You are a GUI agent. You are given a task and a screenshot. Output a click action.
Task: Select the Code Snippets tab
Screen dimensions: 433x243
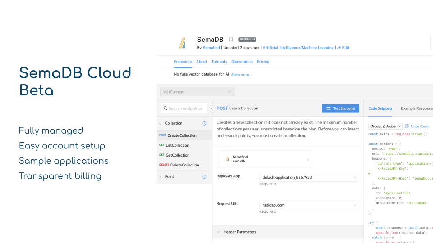coord(380,108)
